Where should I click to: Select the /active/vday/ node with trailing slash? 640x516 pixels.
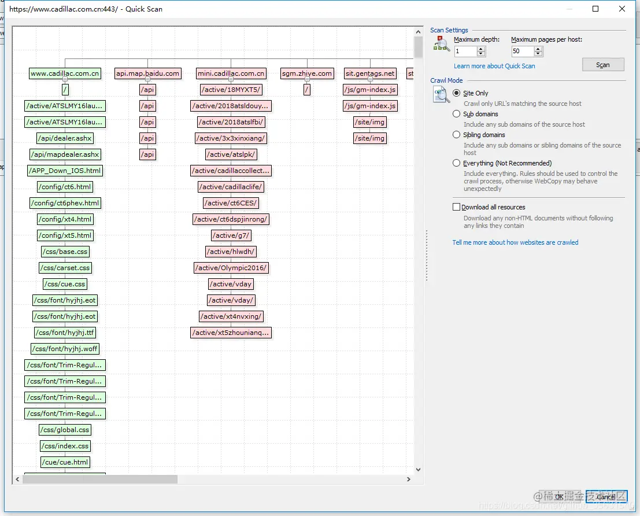pos(231,300)
